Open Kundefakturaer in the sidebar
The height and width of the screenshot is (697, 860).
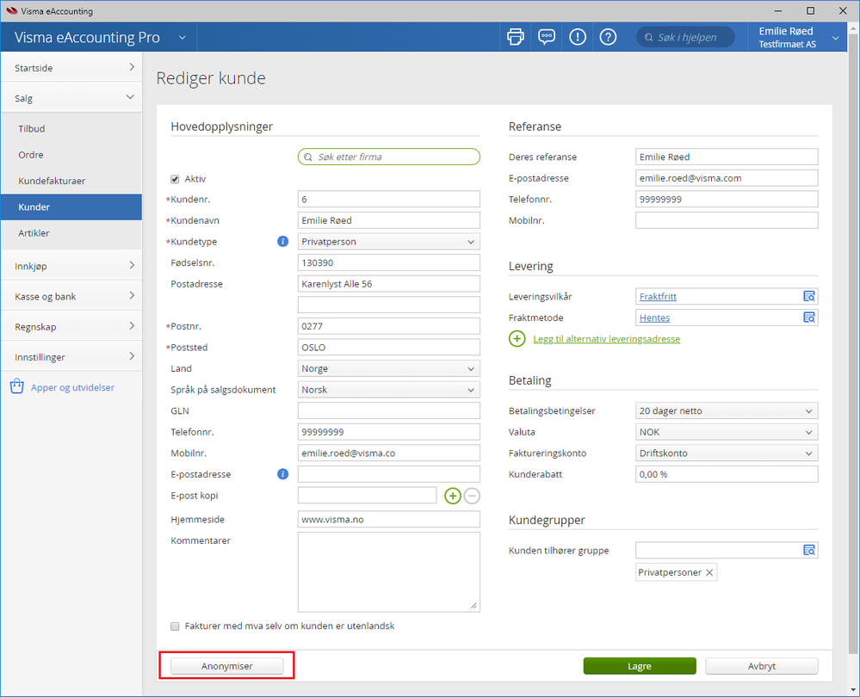pos(52,182)
